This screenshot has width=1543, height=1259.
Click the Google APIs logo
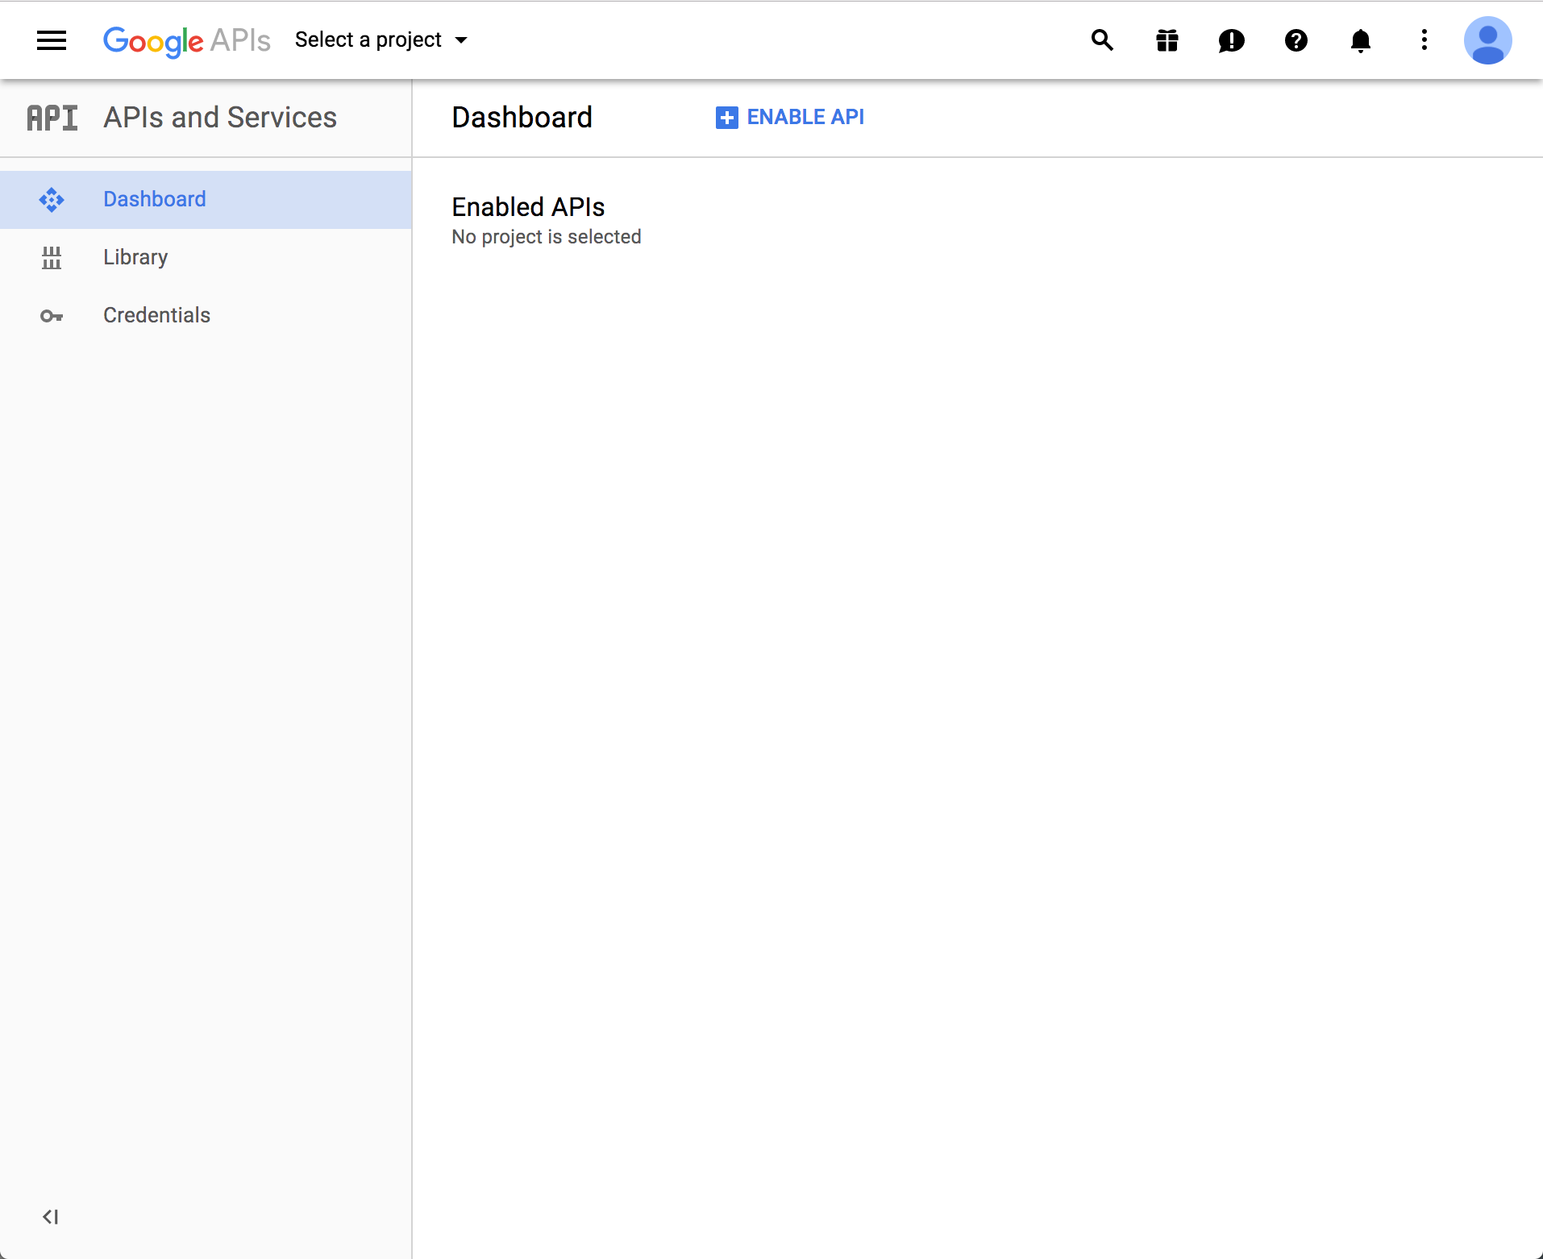tap(186, 40)
